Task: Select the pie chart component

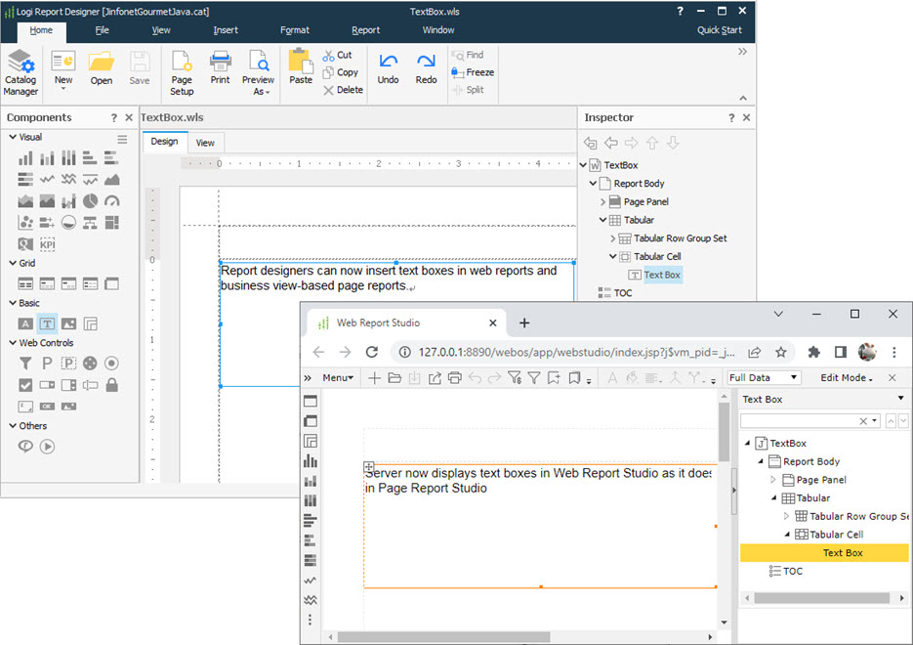Action: coord(90,201)
